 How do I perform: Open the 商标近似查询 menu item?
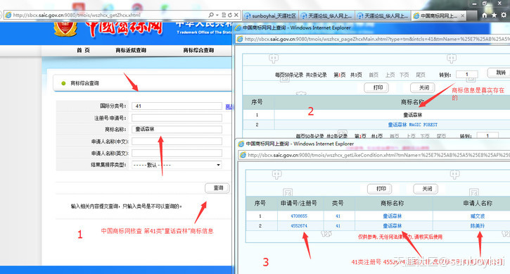[x=131, y=50]
